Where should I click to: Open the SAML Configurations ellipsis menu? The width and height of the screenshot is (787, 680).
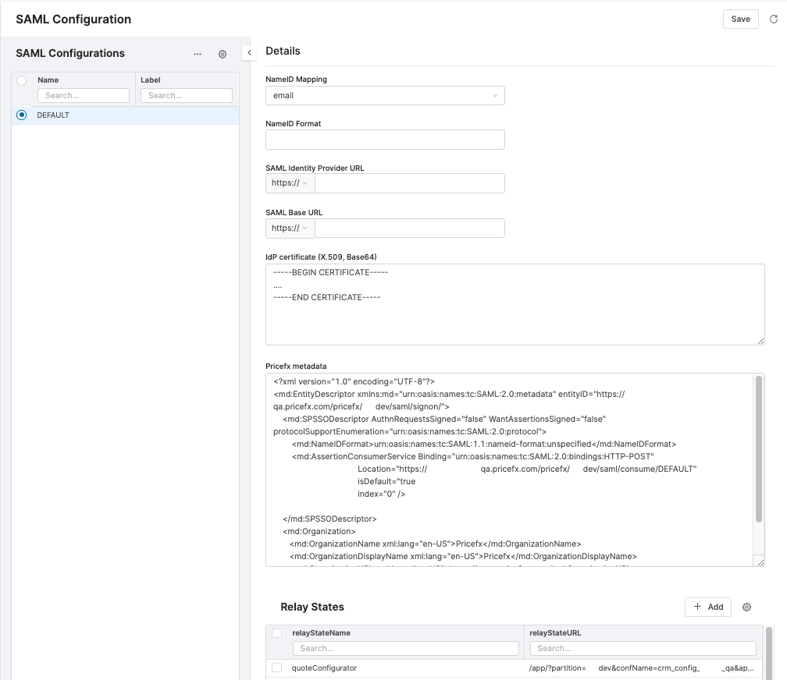(x=198, y=54)
